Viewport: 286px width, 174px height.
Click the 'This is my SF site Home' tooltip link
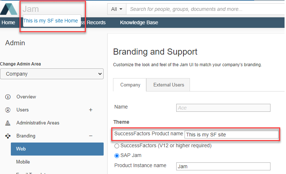coord(51,21)
